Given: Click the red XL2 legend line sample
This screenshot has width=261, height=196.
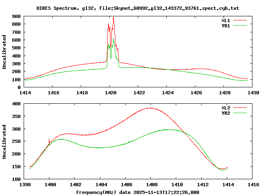Looking at the screenshot, I should click(x=240, y=108).
